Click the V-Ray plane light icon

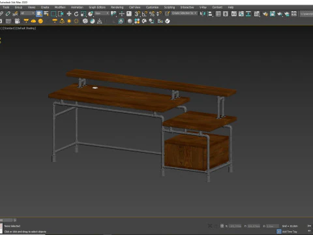pos(26,21)
